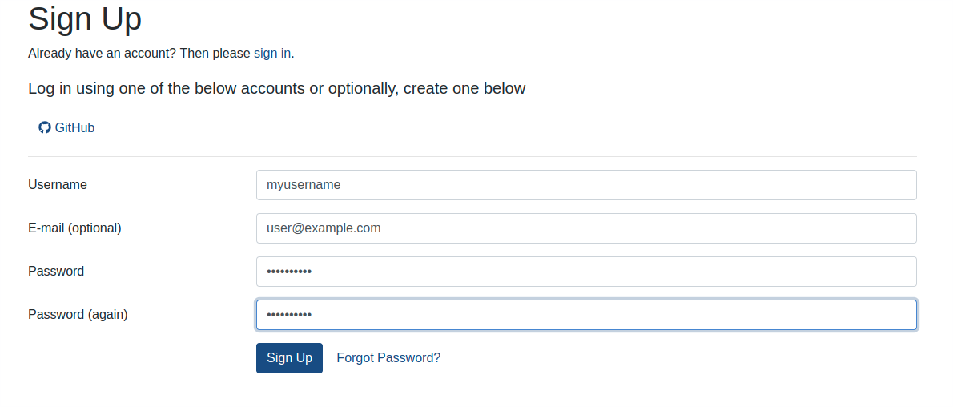Click into the E-mail (optional) field
The width and height of the screenshot is (953, 407).
pos(586,228)
